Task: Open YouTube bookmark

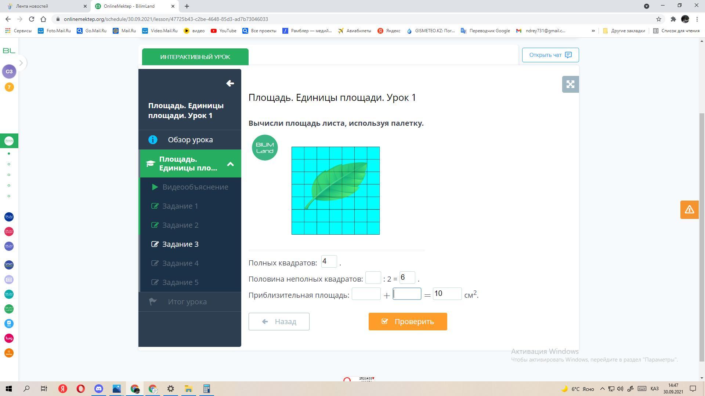Action: coord(224,31)
